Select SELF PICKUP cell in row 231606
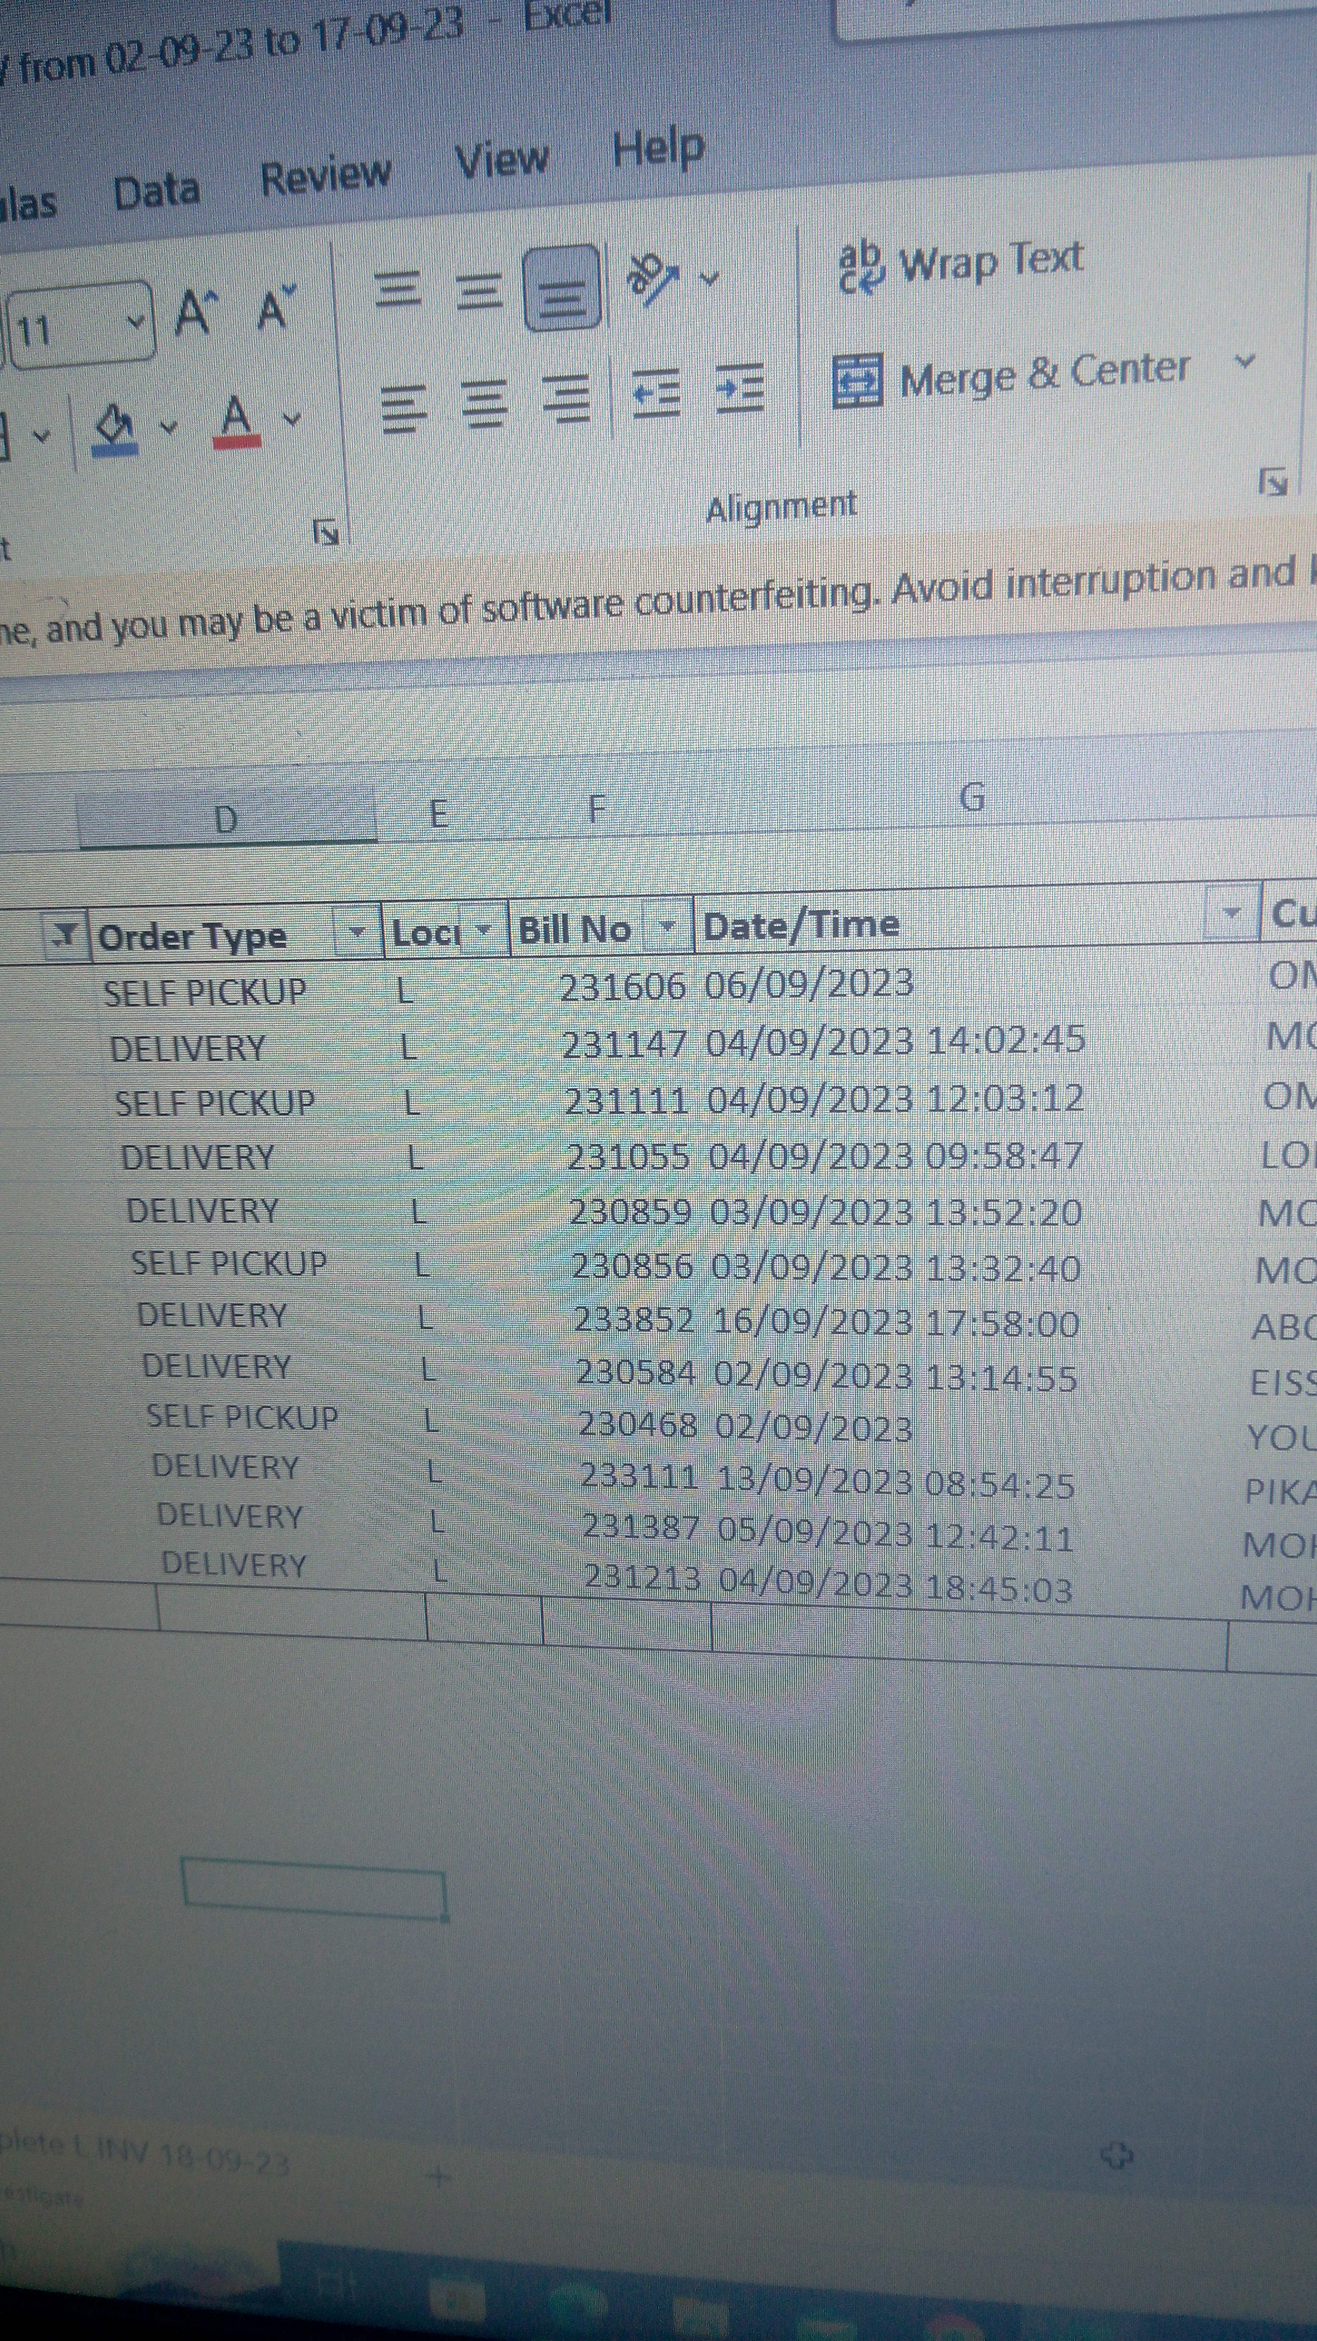Screen dimensions: 1317x2341 click(205, 992)
